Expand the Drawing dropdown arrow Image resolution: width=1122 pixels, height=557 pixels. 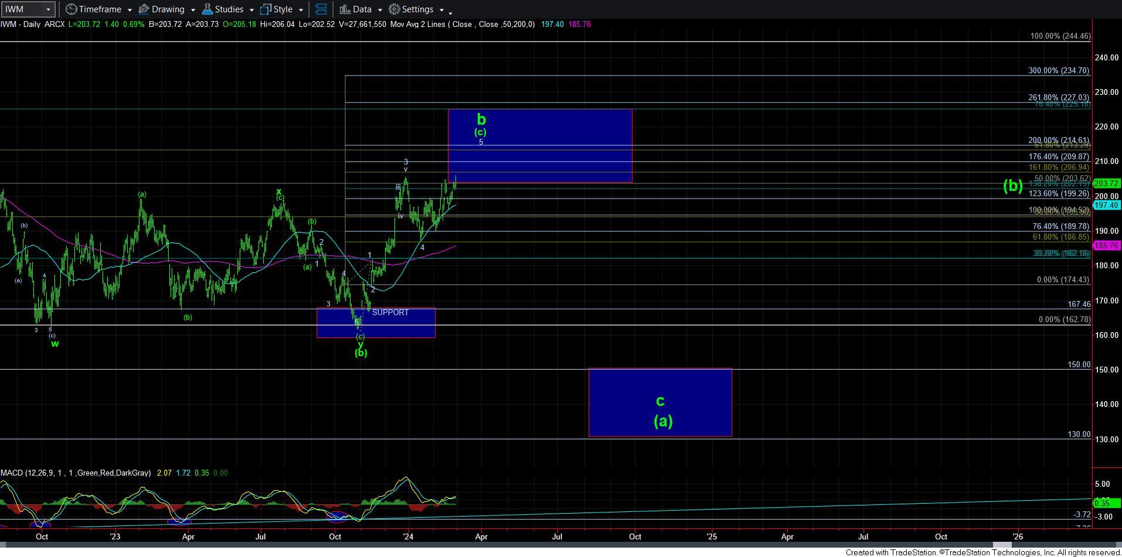(193, 10)
